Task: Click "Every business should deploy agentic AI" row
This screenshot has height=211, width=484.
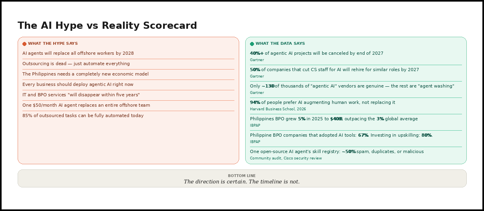Action: click(78, 84)
